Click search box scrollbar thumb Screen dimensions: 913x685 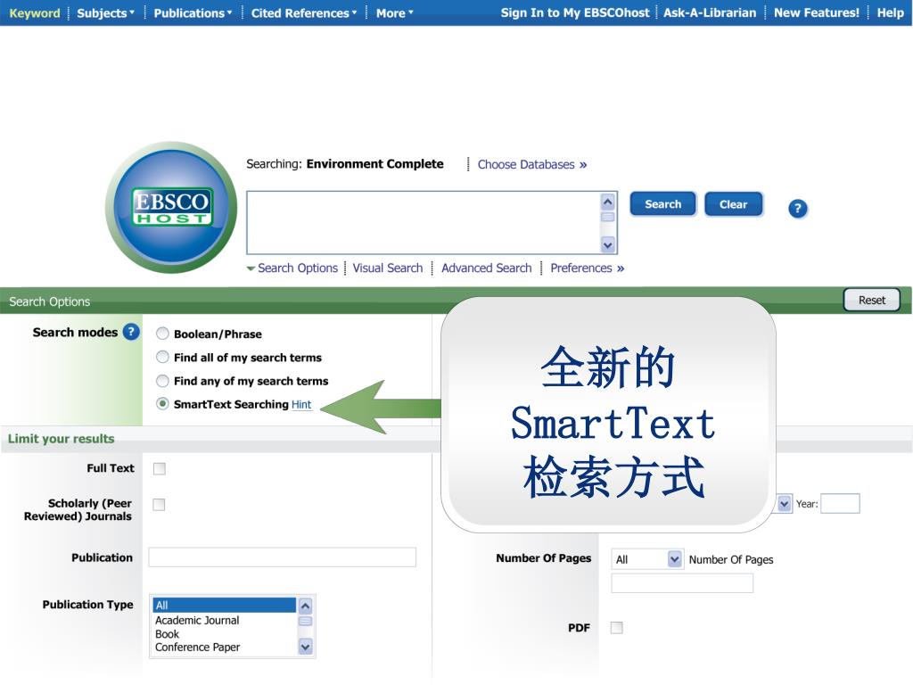tap(608, 217)
